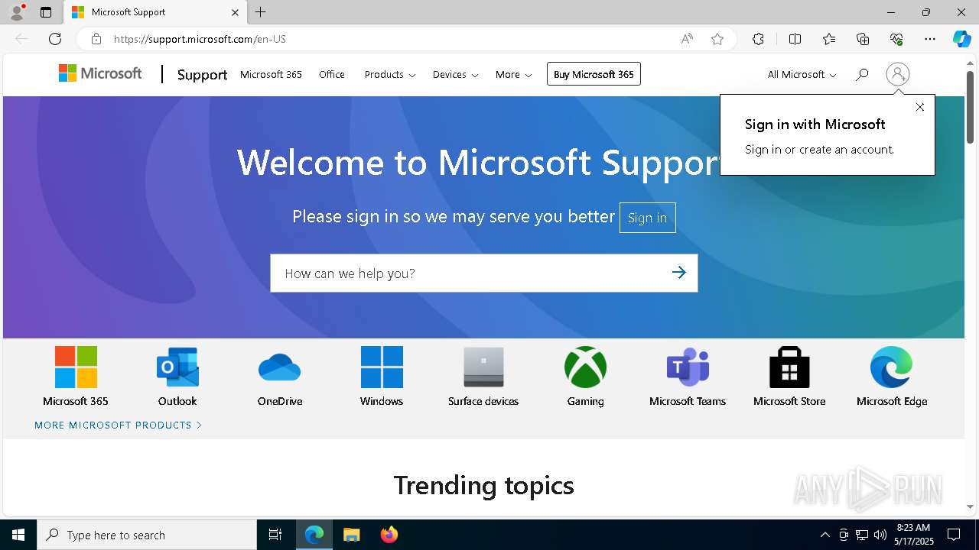Expand the All Microsoft dropdown
The height and width of the screenshot is (550, 979).
(802, 74)
